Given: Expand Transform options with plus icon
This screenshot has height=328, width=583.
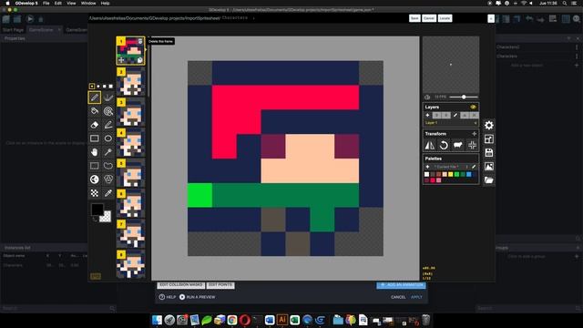Looking at the screenshot, I should point(474,134).
